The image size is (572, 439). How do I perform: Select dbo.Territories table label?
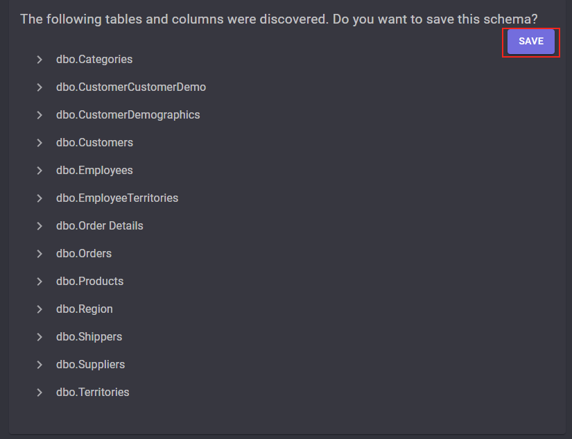click(x=93, y=393)
